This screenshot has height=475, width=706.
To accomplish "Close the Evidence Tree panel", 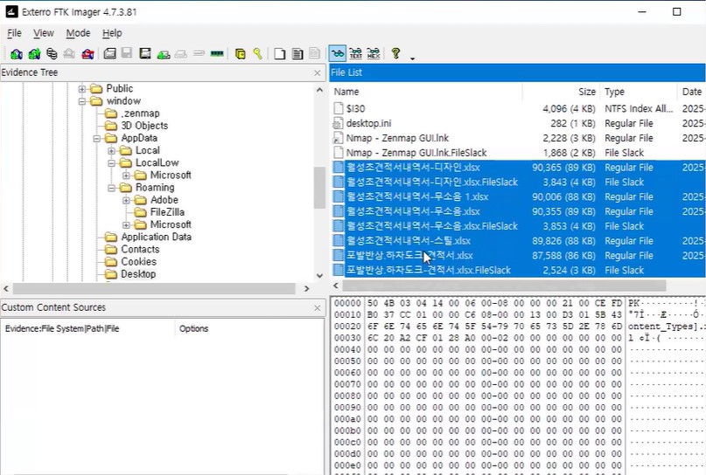I will (x=318, y=72).
